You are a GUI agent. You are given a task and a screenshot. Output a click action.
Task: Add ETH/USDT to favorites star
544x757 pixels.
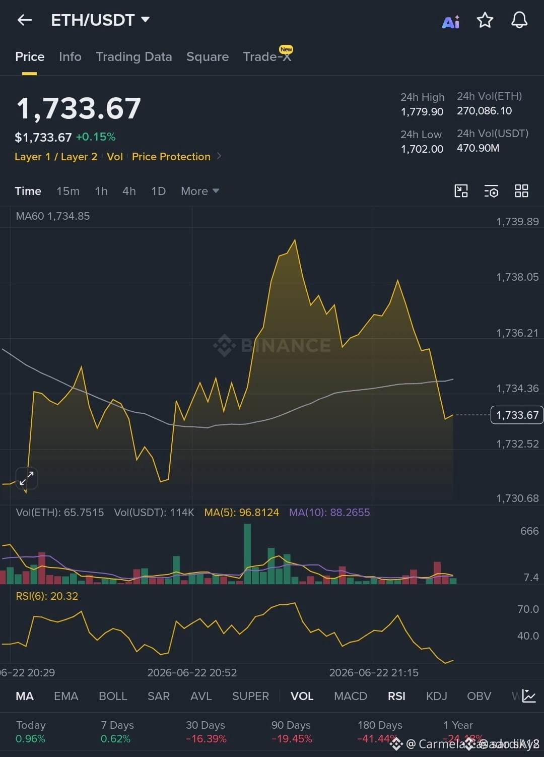tap(485, 20)
